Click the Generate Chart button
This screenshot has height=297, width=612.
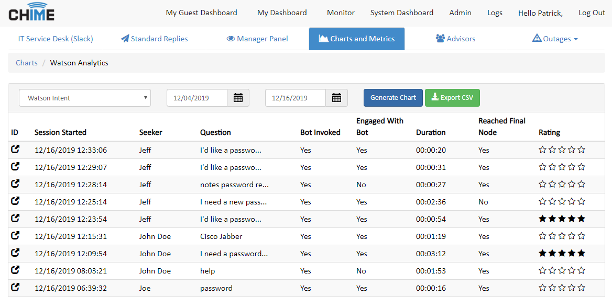393,98
